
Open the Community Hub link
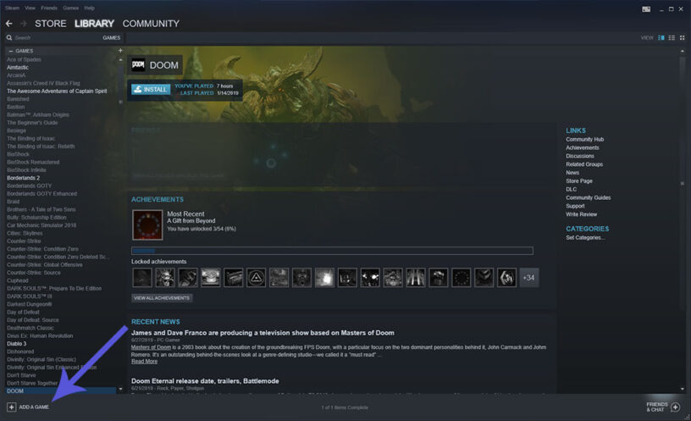[x=585, y=139]
